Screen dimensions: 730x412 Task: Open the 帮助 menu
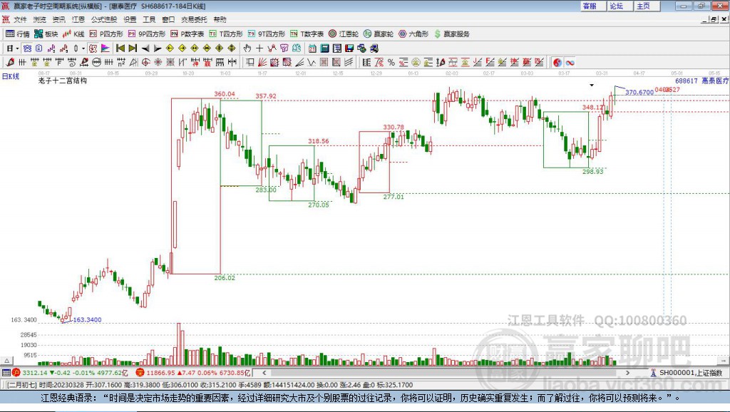click(x=220, y=19)
